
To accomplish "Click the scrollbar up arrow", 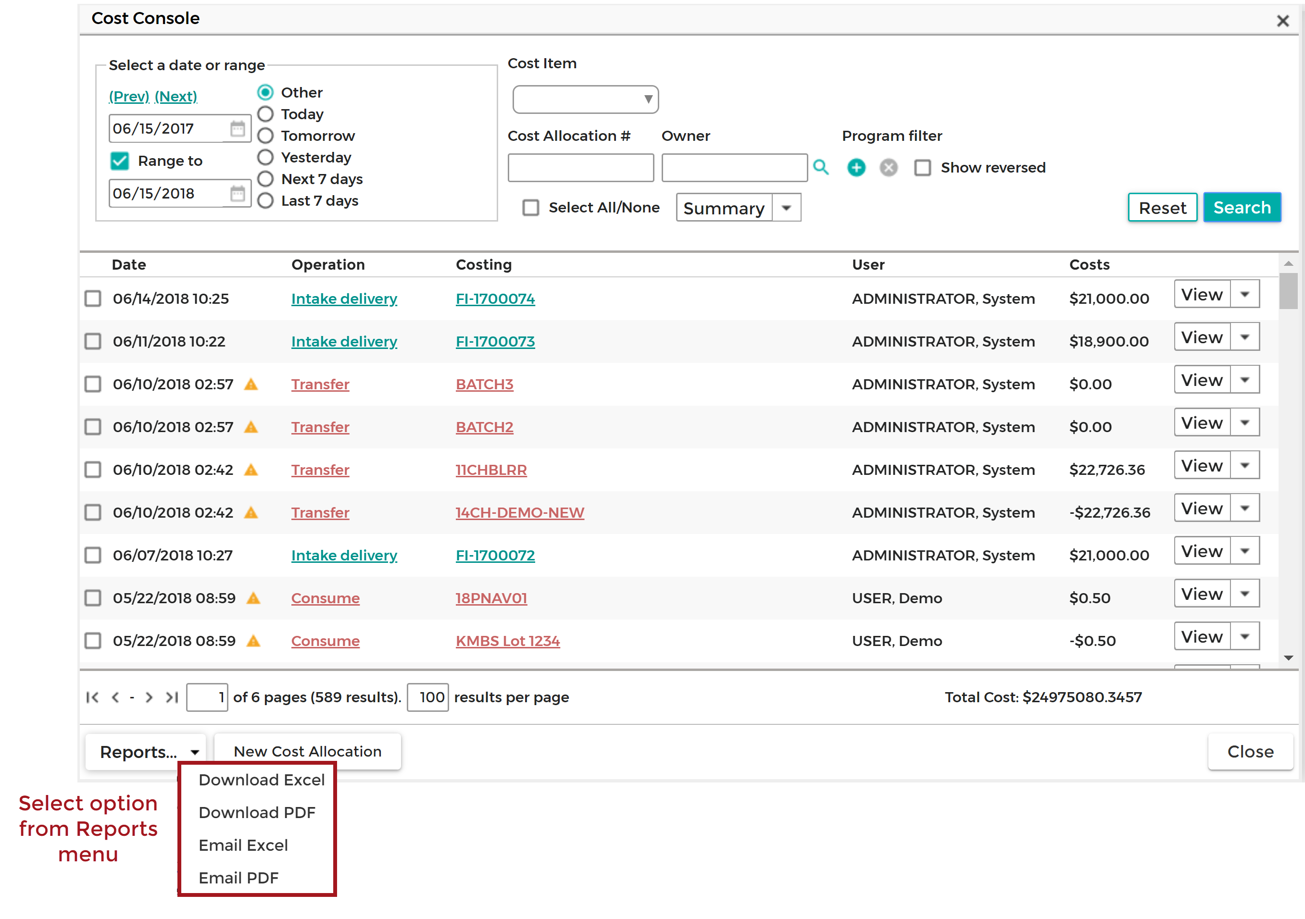I will [1288, 263].
